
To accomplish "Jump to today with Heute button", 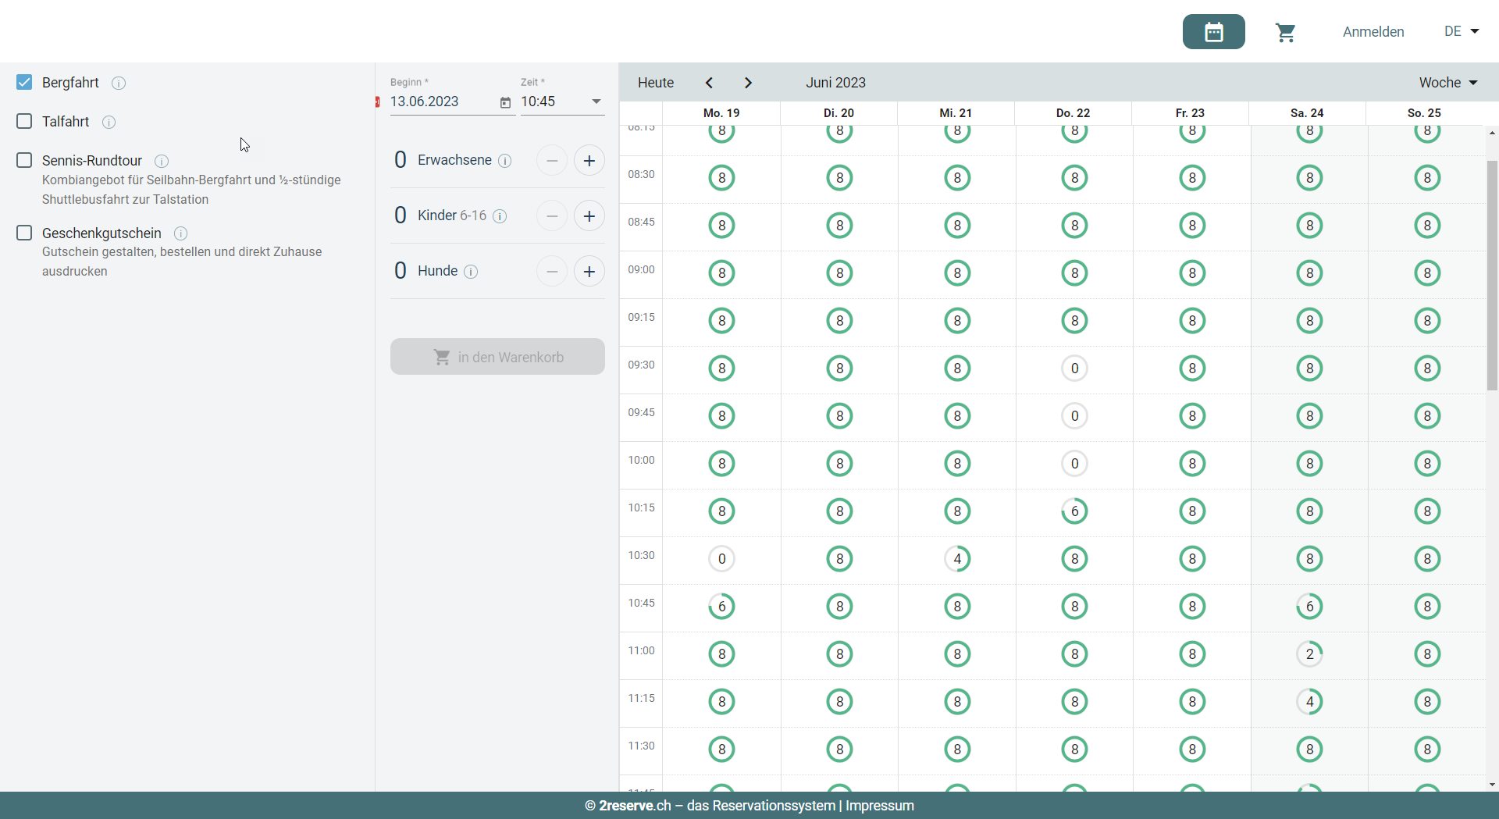I will coord(655,83).
